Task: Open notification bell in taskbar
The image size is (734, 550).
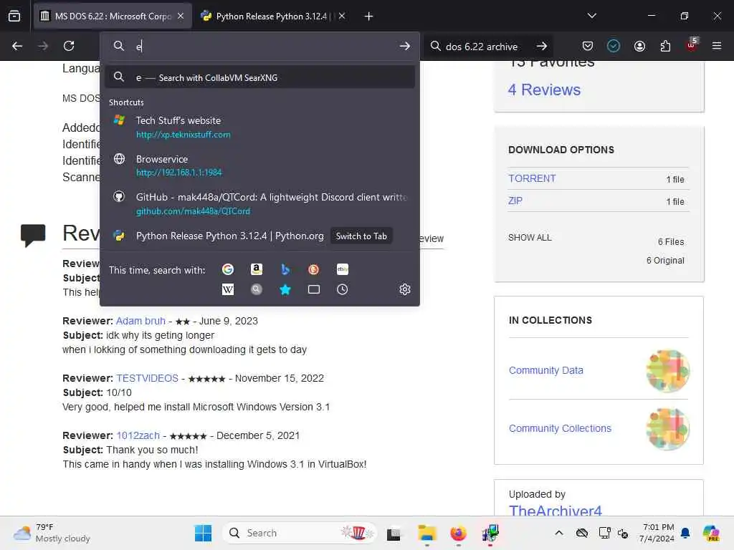Action: click(685, 533)
